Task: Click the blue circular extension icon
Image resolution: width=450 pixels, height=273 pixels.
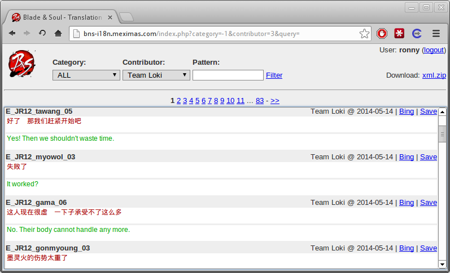Action: click(417, 33)
